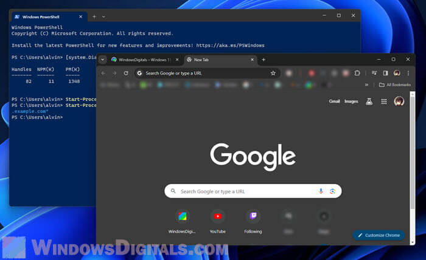Click scrollbar down arrow in Chrome
The width and height of the screenshot is (426, 260).
click(x=413, y=242)
